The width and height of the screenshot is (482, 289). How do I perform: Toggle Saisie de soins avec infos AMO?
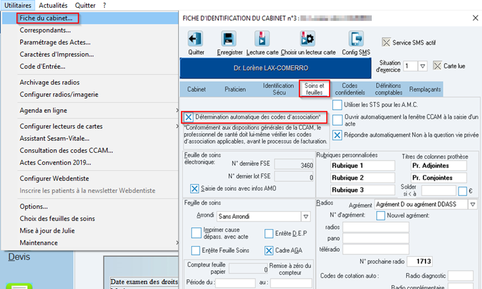[x=194, y=188]
